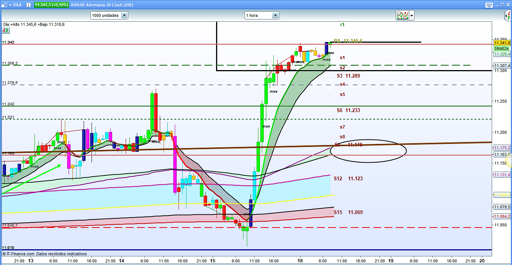This screenshot has height=265, width=512.
Task: Click the red-green arrows icon below Día
Action: tap(6, 30)
